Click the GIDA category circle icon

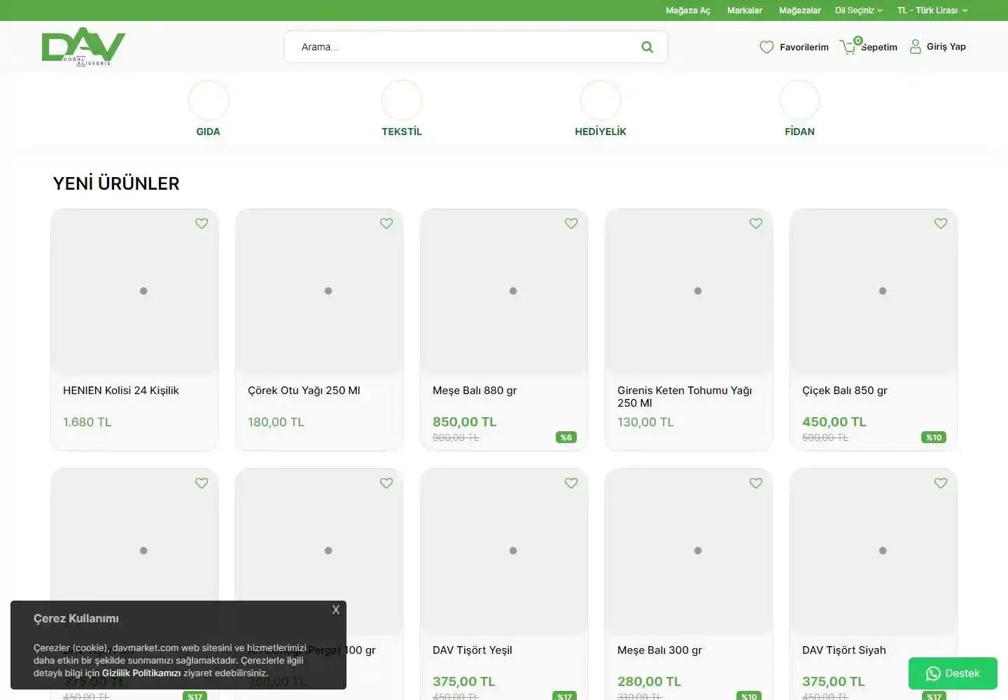click(209, 100)
